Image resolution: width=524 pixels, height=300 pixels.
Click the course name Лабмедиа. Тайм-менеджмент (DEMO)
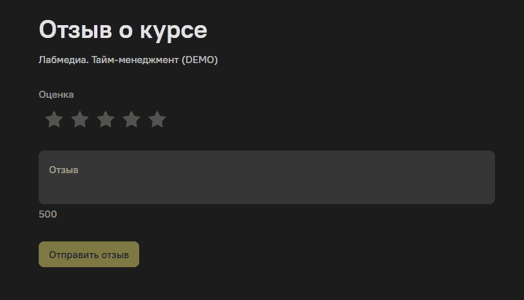click(128, 60)
